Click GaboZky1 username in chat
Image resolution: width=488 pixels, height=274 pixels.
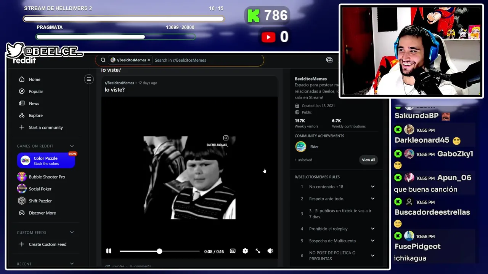coord(455,154)
